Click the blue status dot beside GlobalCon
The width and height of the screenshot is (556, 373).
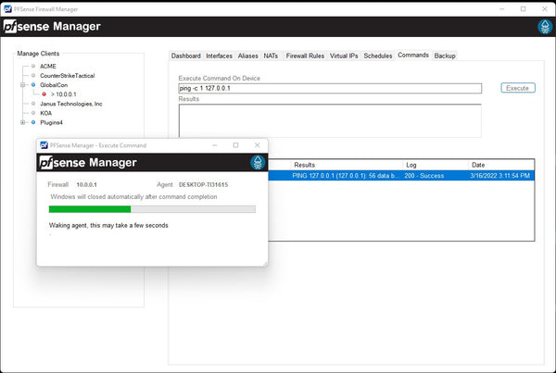(x=34, y=84)
